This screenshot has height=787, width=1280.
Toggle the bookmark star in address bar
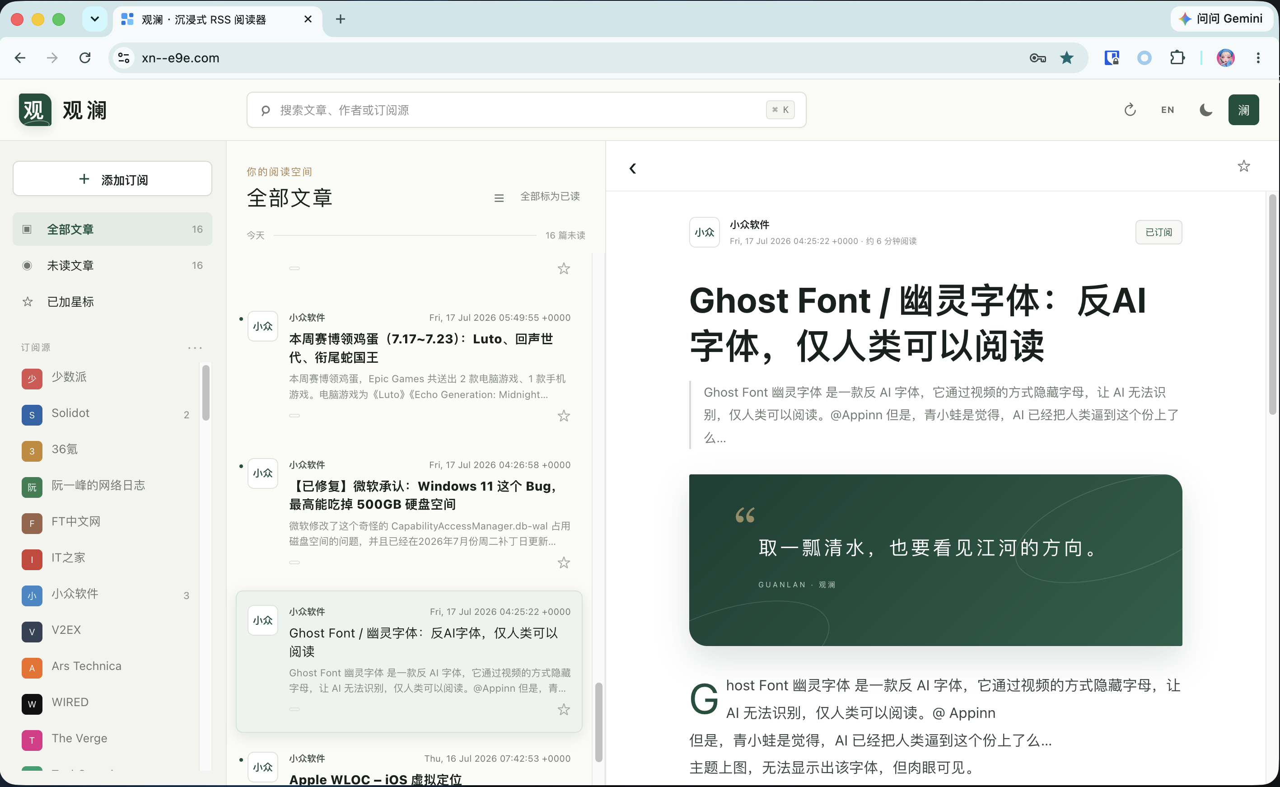coord(1067,58)
